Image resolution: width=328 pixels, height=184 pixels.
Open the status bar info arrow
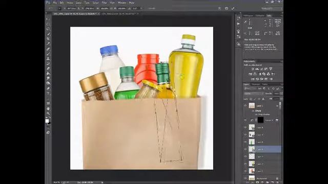102,182
